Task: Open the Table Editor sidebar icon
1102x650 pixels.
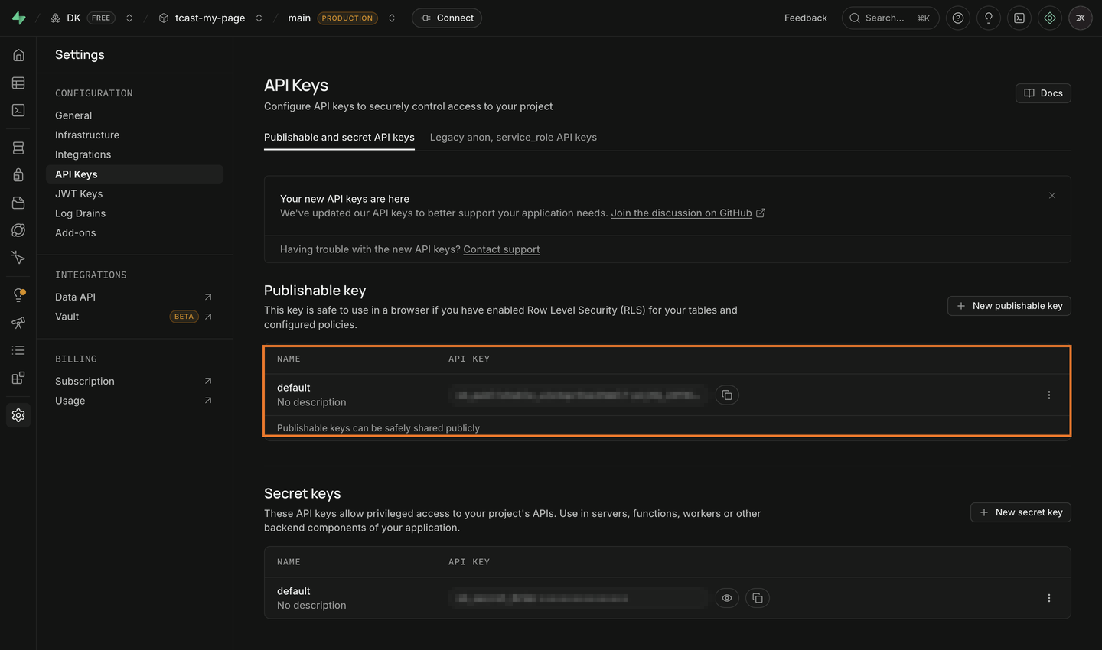Action: click(18, 83)
